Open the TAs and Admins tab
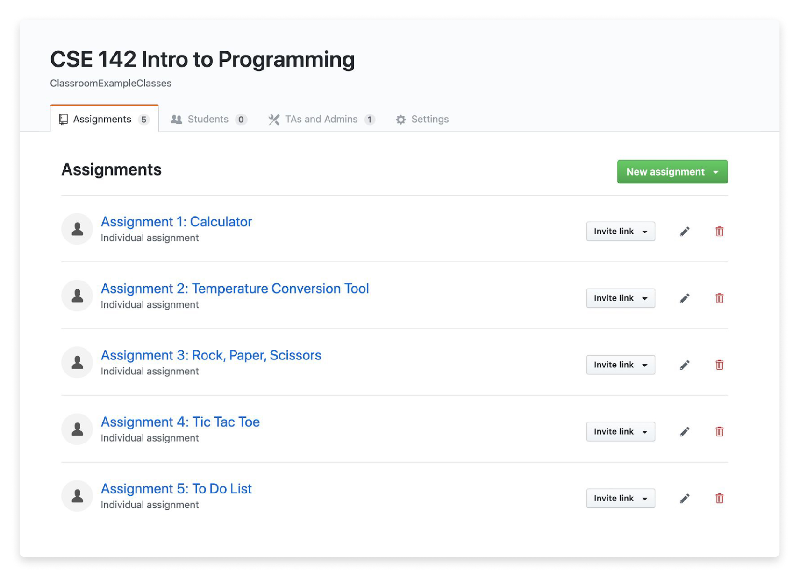 (321, 120)
